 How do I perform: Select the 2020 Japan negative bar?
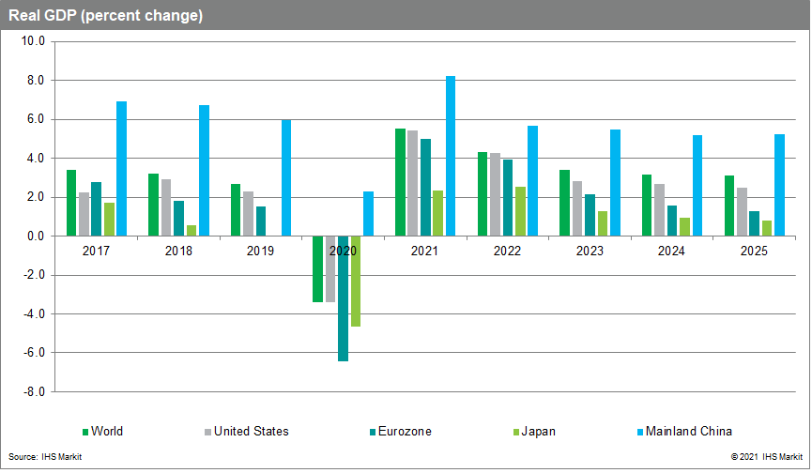coord(355,282)
